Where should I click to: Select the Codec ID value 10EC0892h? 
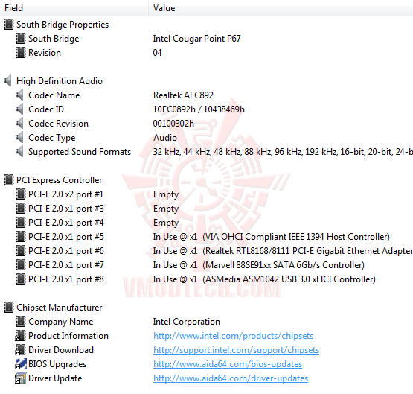click(x=199, y=109)
